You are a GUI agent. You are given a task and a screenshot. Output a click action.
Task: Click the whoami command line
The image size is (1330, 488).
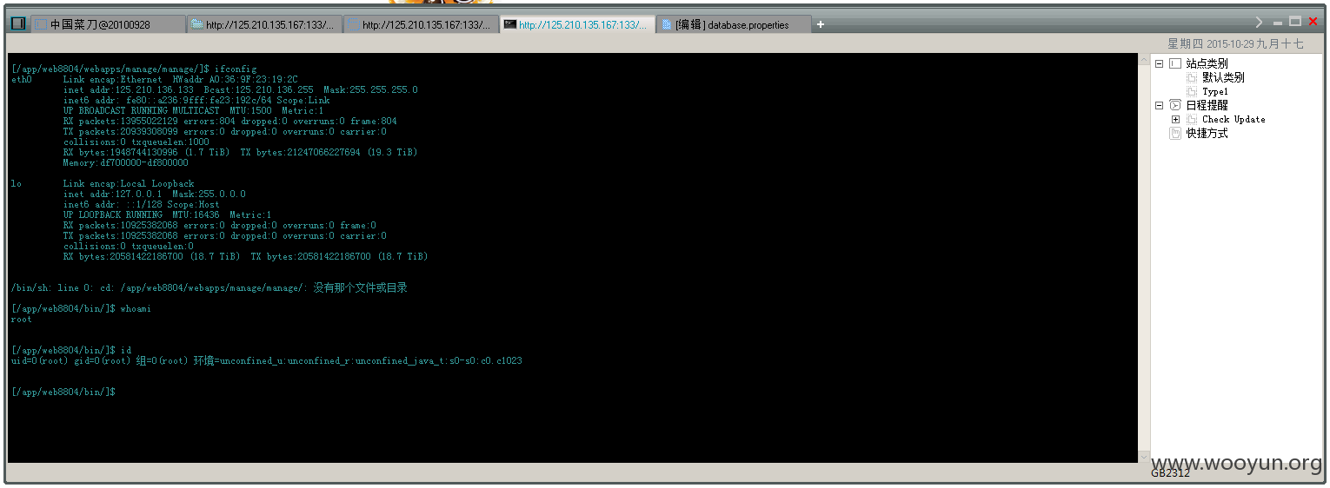click(81, 309)
